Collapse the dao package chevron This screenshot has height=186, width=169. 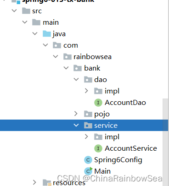pyautogui.click(x=76, y=79)
